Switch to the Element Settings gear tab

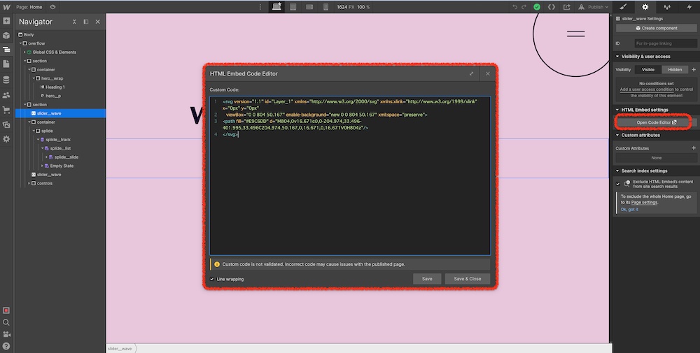point(645,7)
